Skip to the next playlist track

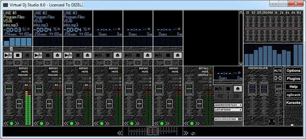point(235,96)
